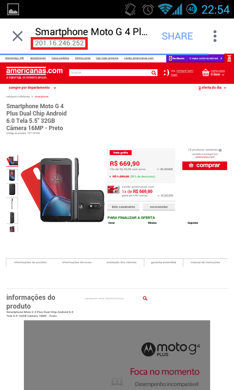Click the lista casamento button
Image resolution: width=234 pixels, height=390 pixels.
tap(123, 207)
